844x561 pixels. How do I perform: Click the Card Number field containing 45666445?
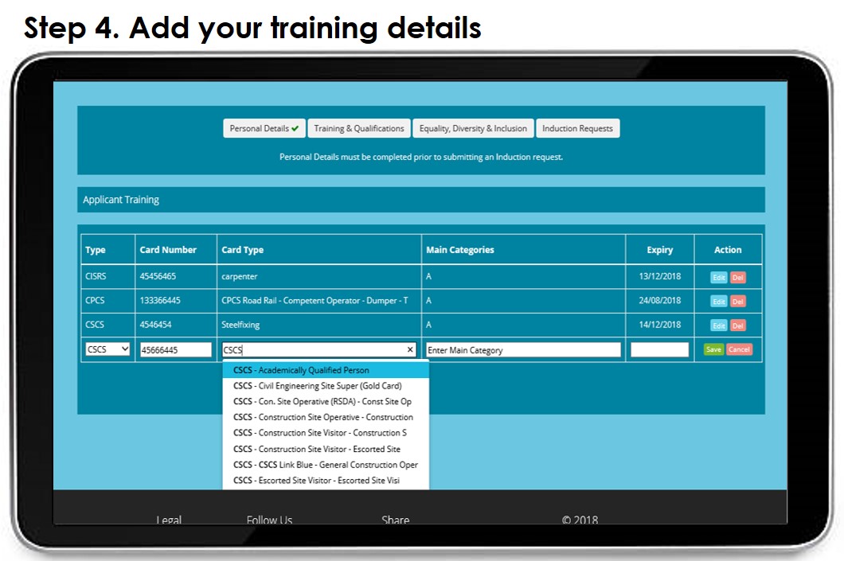pos(176,349)
